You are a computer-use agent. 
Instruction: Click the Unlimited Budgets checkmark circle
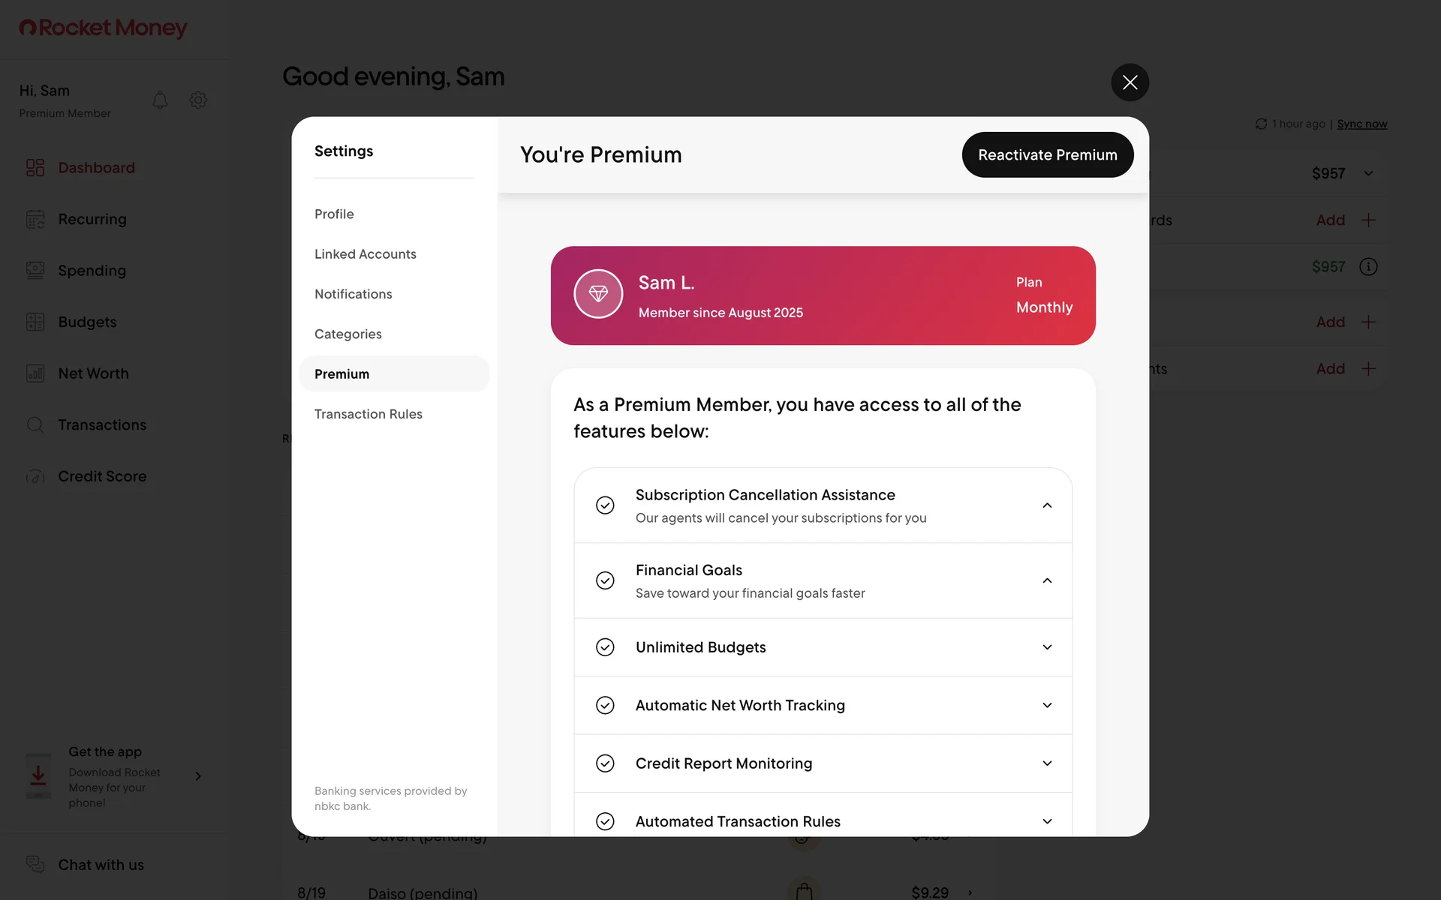pos(605,647)
